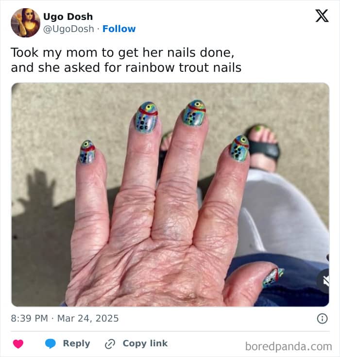Click the Mar 24, 2025 date
This screenshot has height=357, width=340.
(x=88, y=318)
